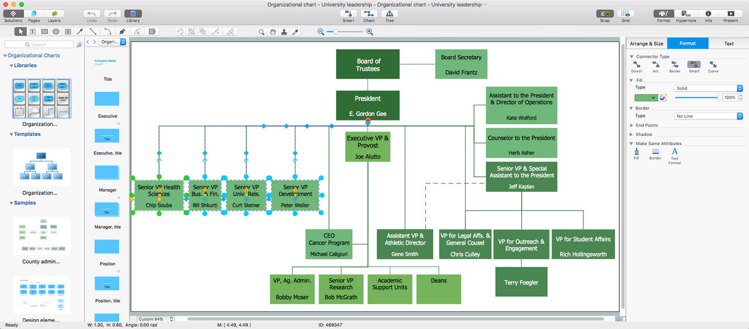
Task: Choose the Bezier connector type
Action: click(x=674, y=67)
